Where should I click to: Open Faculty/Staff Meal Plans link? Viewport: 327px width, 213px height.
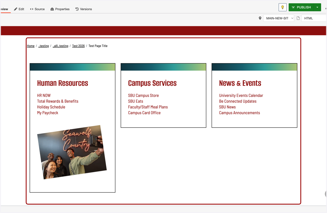click(x=148, y=107)
